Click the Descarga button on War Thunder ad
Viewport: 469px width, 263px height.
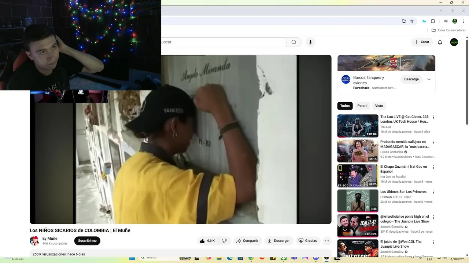click(411, 79)
